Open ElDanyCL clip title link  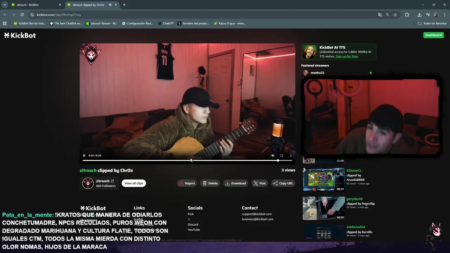coord(354,171)
